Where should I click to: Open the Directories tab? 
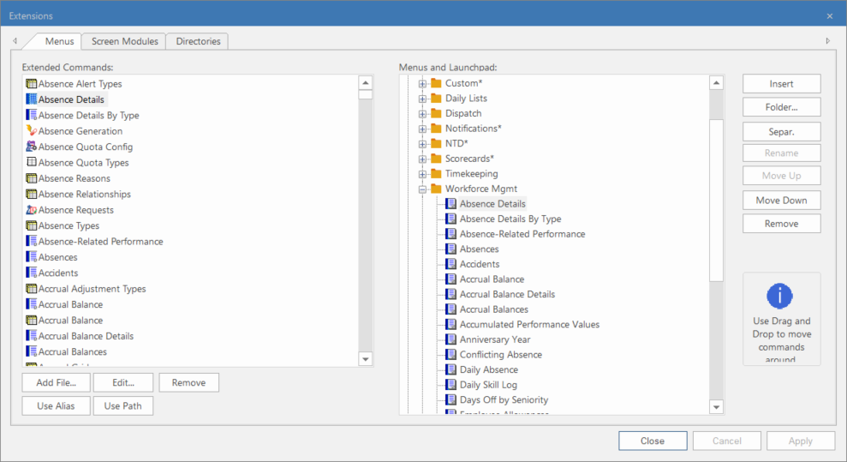(x=198, y=41)
